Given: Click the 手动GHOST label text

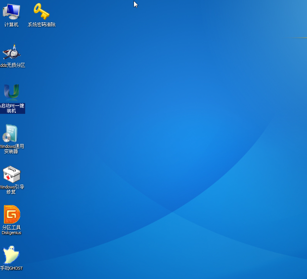Looking at the screenshot, I should 11,268.
